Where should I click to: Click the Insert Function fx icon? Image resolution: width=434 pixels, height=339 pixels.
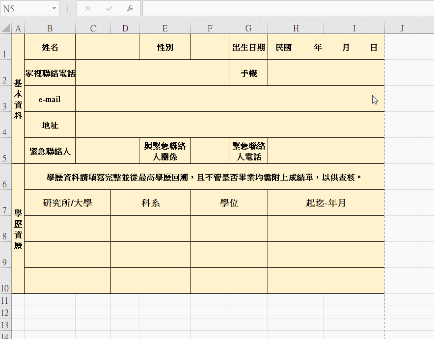pos(130,8)
